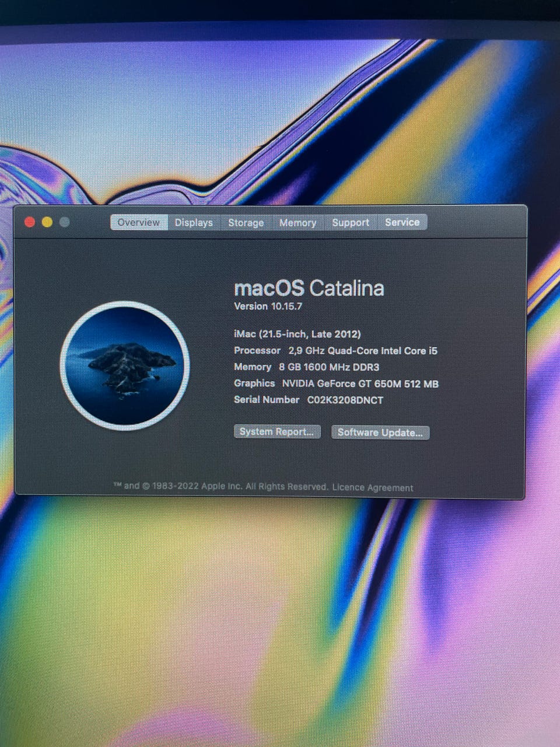This screenshot has height=747, width=560.
Task: Click the greyed-out full-screen window button
Action: coord(65,222)
